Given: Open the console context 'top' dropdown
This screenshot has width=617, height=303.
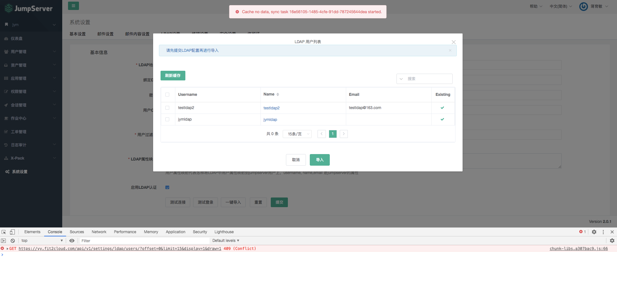Looking at the screenshot, I should pos(42,241).
